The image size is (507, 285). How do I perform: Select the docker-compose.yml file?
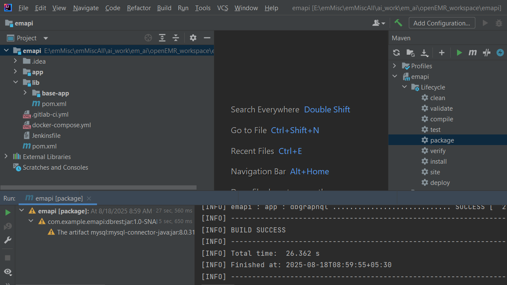coord(61,125)
